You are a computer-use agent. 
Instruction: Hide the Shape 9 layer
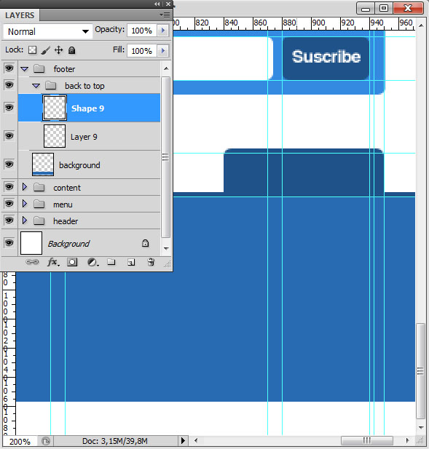point(9,108)
